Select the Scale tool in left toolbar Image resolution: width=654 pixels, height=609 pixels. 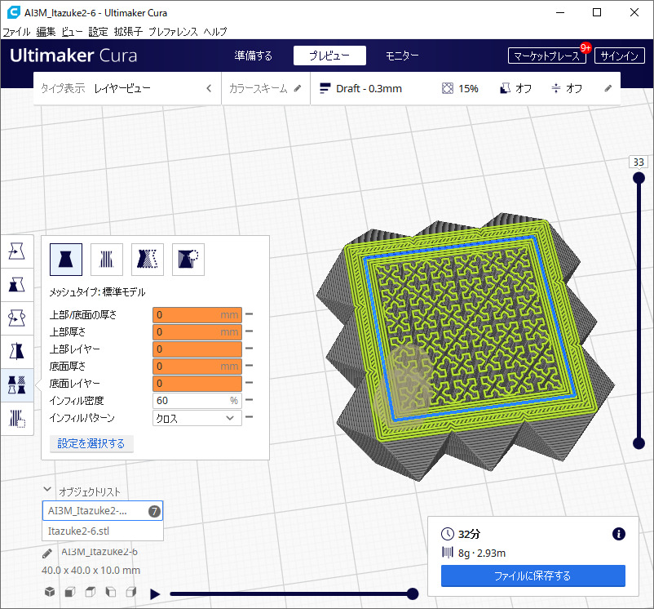[x=16, y=284]
